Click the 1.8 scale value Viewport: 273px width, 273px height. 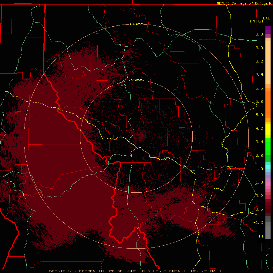(x=259, y=169)
